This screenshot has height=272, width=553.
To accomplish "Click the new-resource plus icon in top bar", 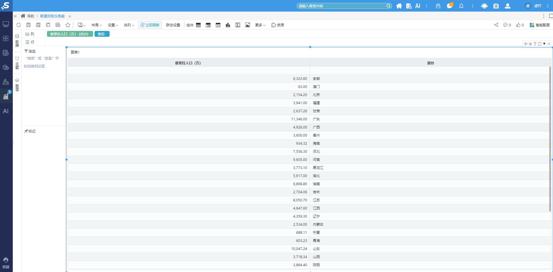I will 409,6.
